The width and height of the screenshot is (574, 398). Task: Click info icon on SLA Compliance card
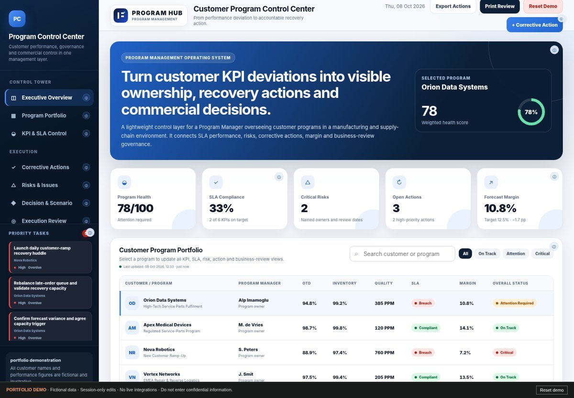(x=279, y=177)
